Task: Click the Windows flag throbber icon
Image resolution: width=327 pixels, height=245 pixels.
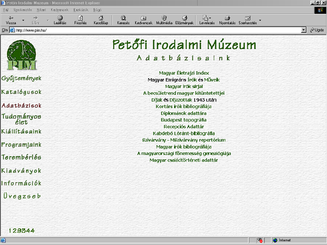Action: tap(320, 10)
